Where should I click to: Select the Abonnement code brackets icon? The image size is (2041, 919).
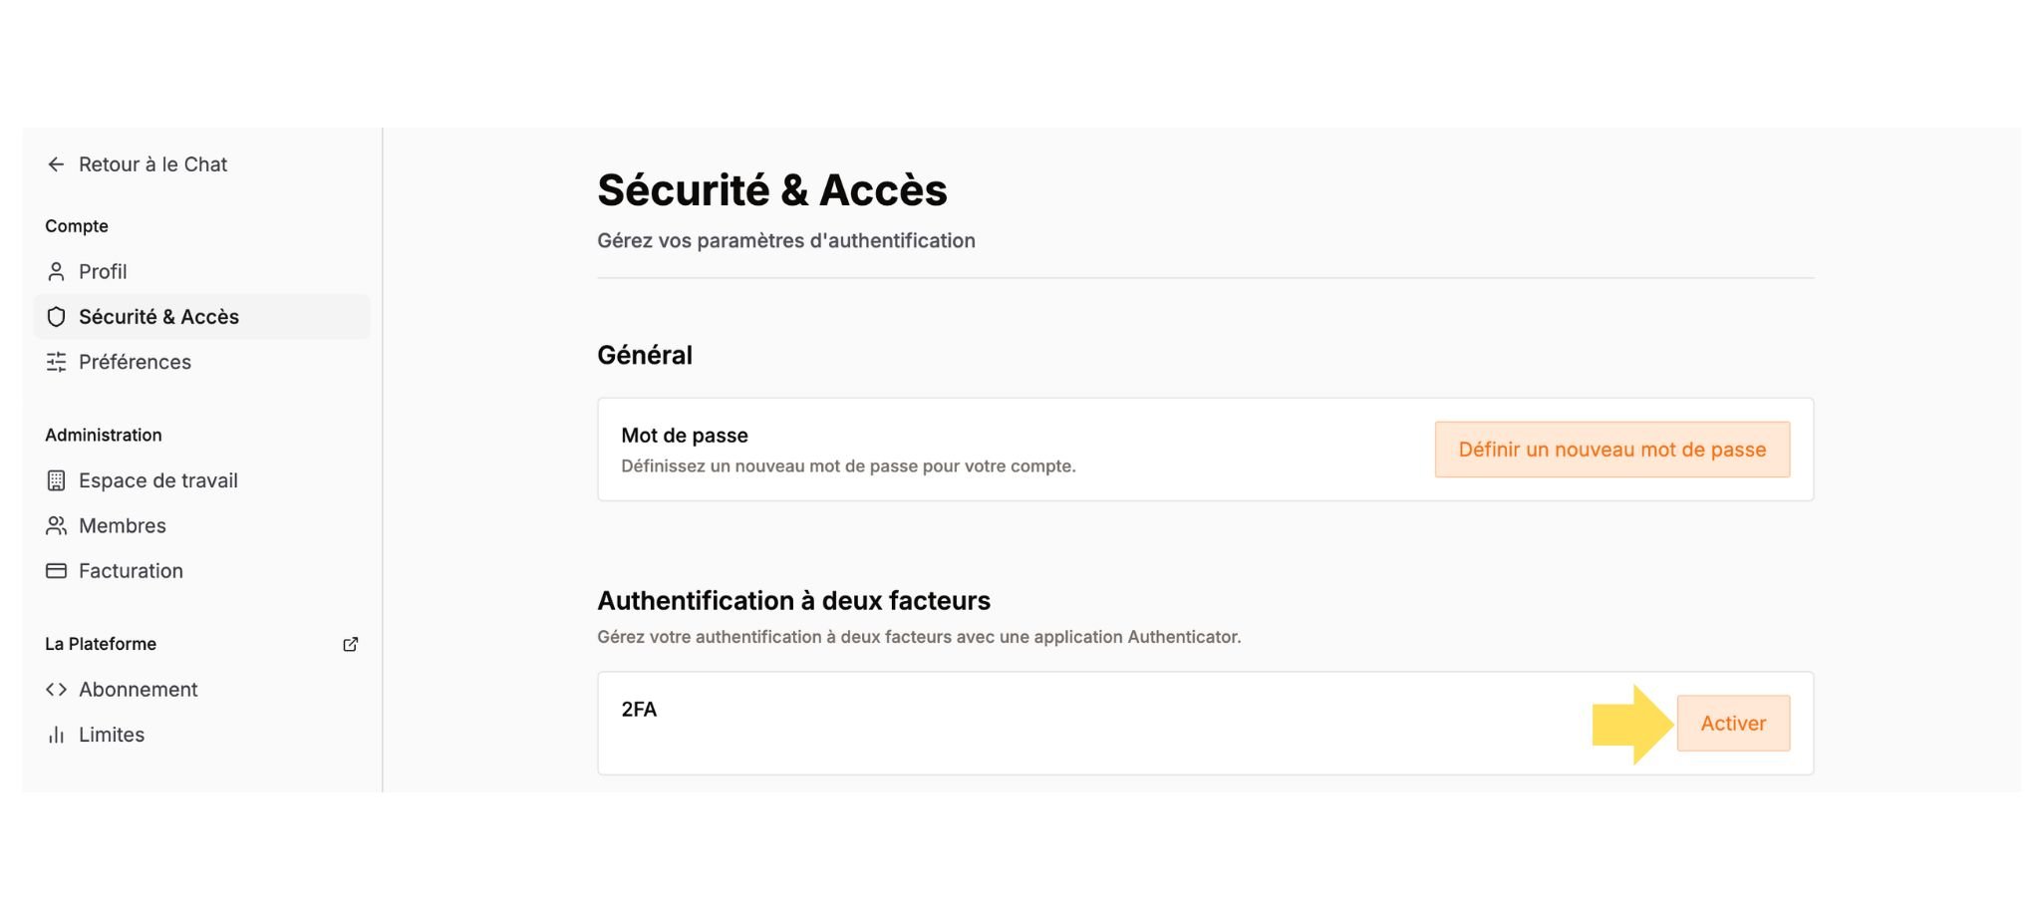pyautogui.click(x=57, y=689)
